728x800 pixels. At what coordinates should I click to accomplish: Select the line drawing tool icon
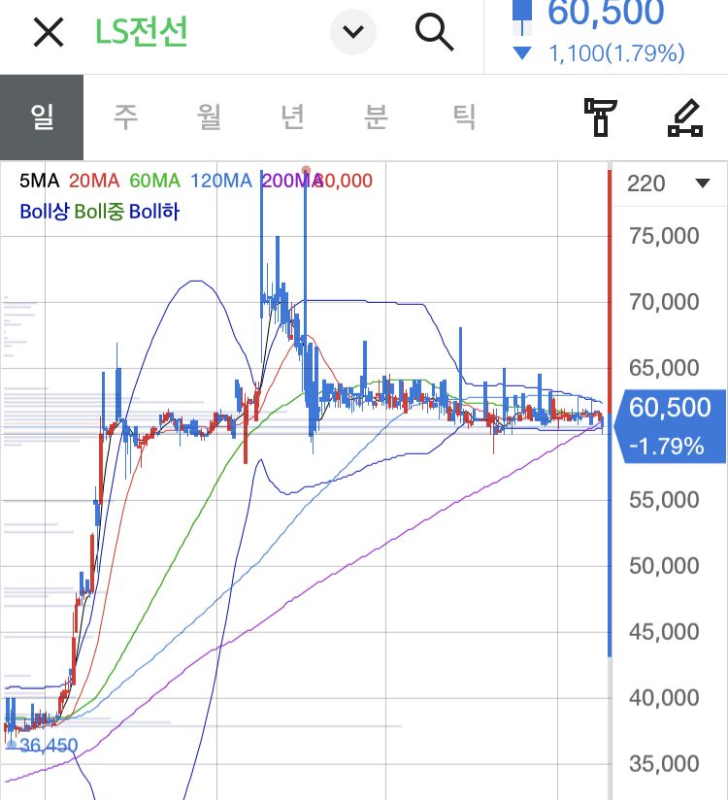click(686, 117)
